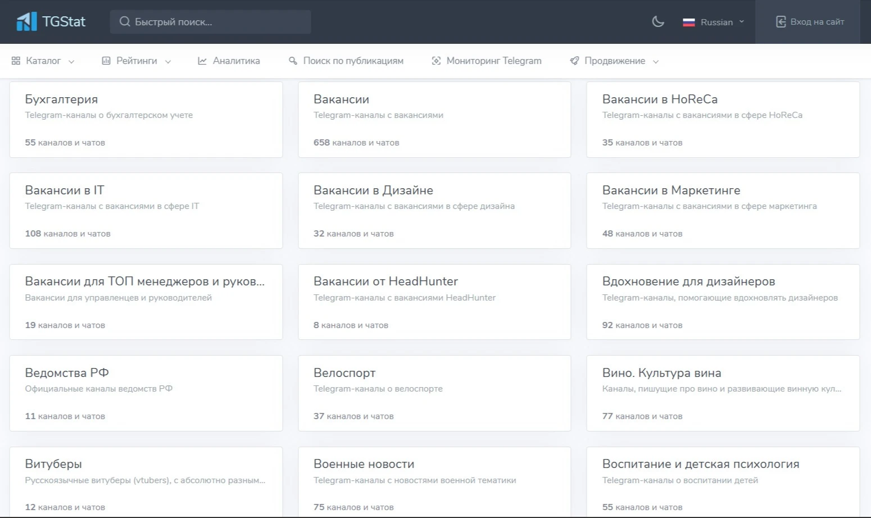Viewport: 871px width, 518px height.
Task: Select «Вакансии в Дизайне» category
Action: click(x=434, y=211)
